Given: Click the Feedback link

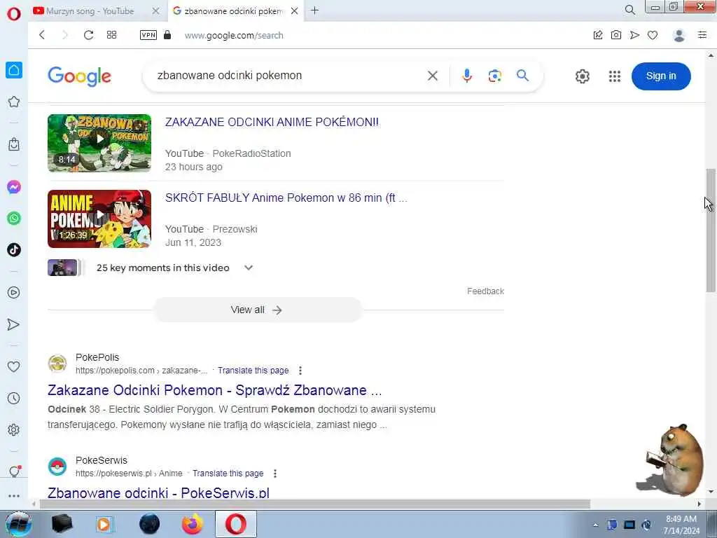Looking at the screenshot, I should (x=485, y=291).
